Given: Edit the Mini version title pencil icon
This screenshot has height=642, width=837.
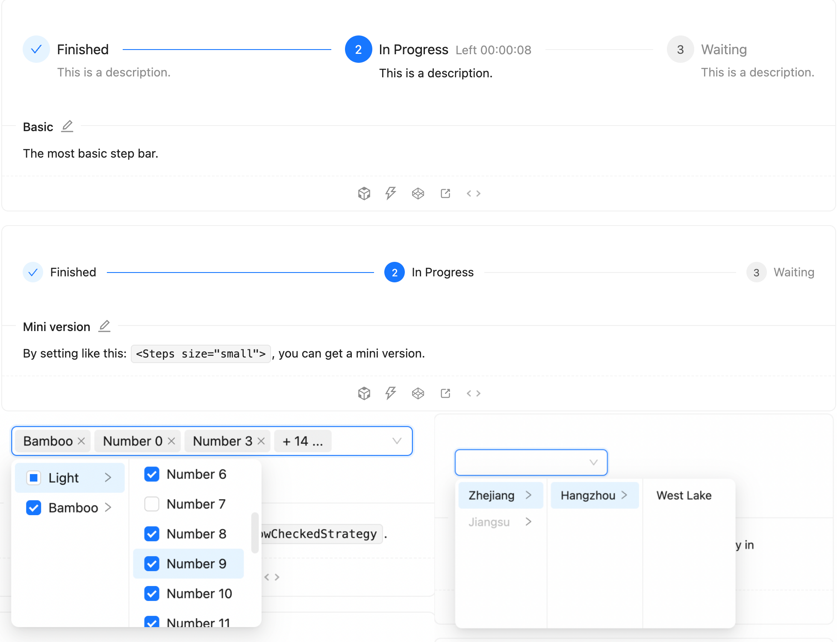Looking at the screenshot, I should (x=104, y=326).
